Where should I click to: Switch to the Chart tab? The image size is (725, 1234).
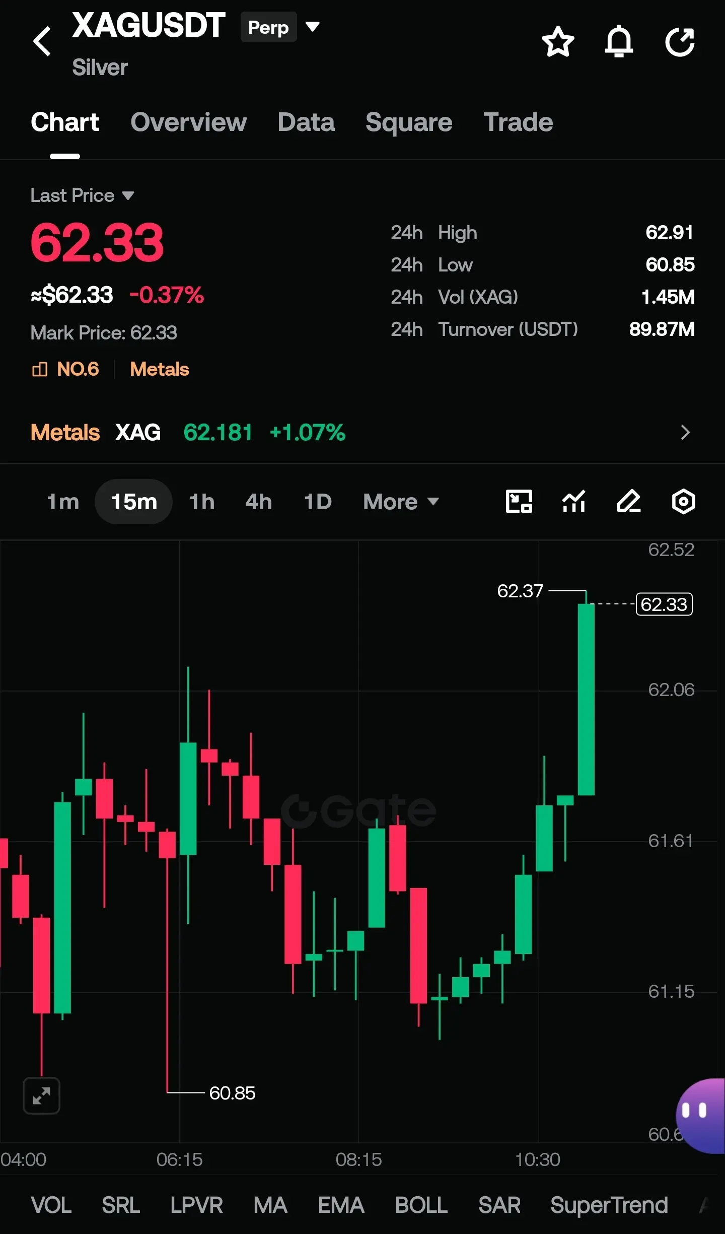click(x=65, y=122)
